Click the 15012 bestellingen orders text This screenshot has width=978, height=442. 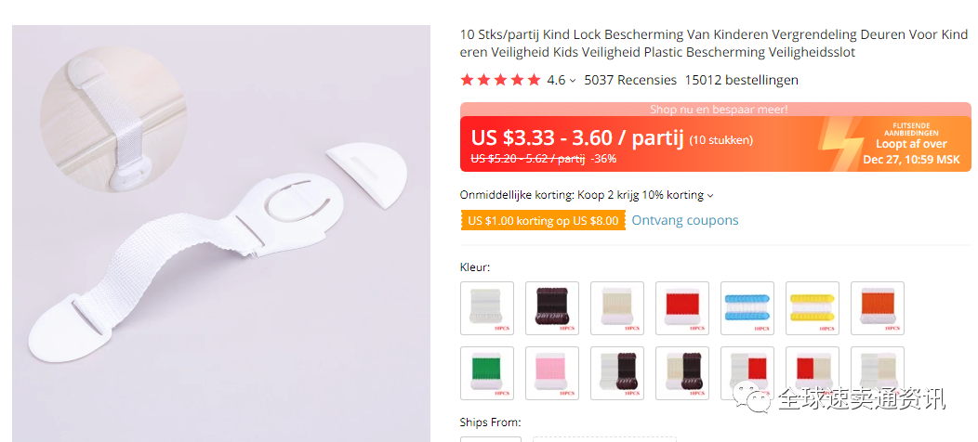tap(741, 80)
